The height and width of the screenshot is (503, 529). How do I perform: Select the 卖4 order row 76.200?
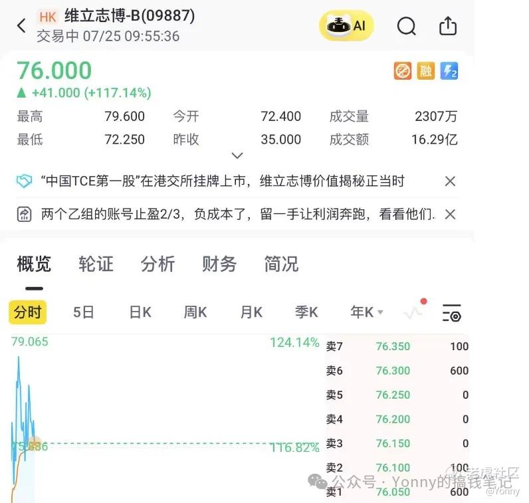[x=397, y=419]
